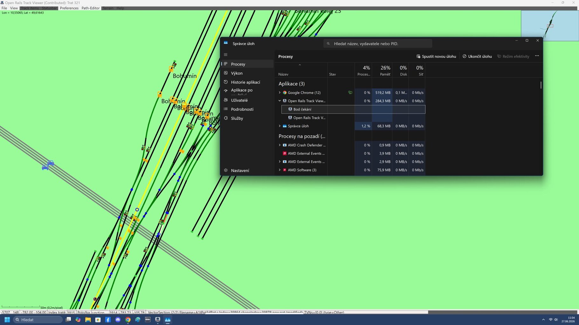Expand the Správce úloh process group
The height and width of the screenshot is (325, 579).
coord(280,126)
